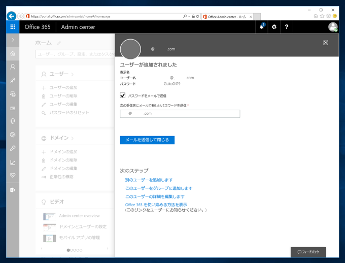Open the settings gear in header
Image resolution: width=345 pixels, height=263 pixels.
[274, 27]
